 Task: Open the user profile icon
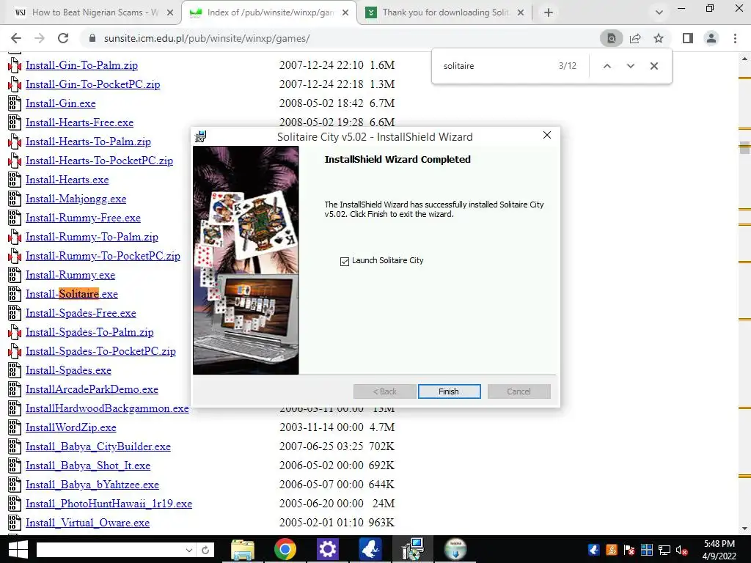[x=711, y=38]
